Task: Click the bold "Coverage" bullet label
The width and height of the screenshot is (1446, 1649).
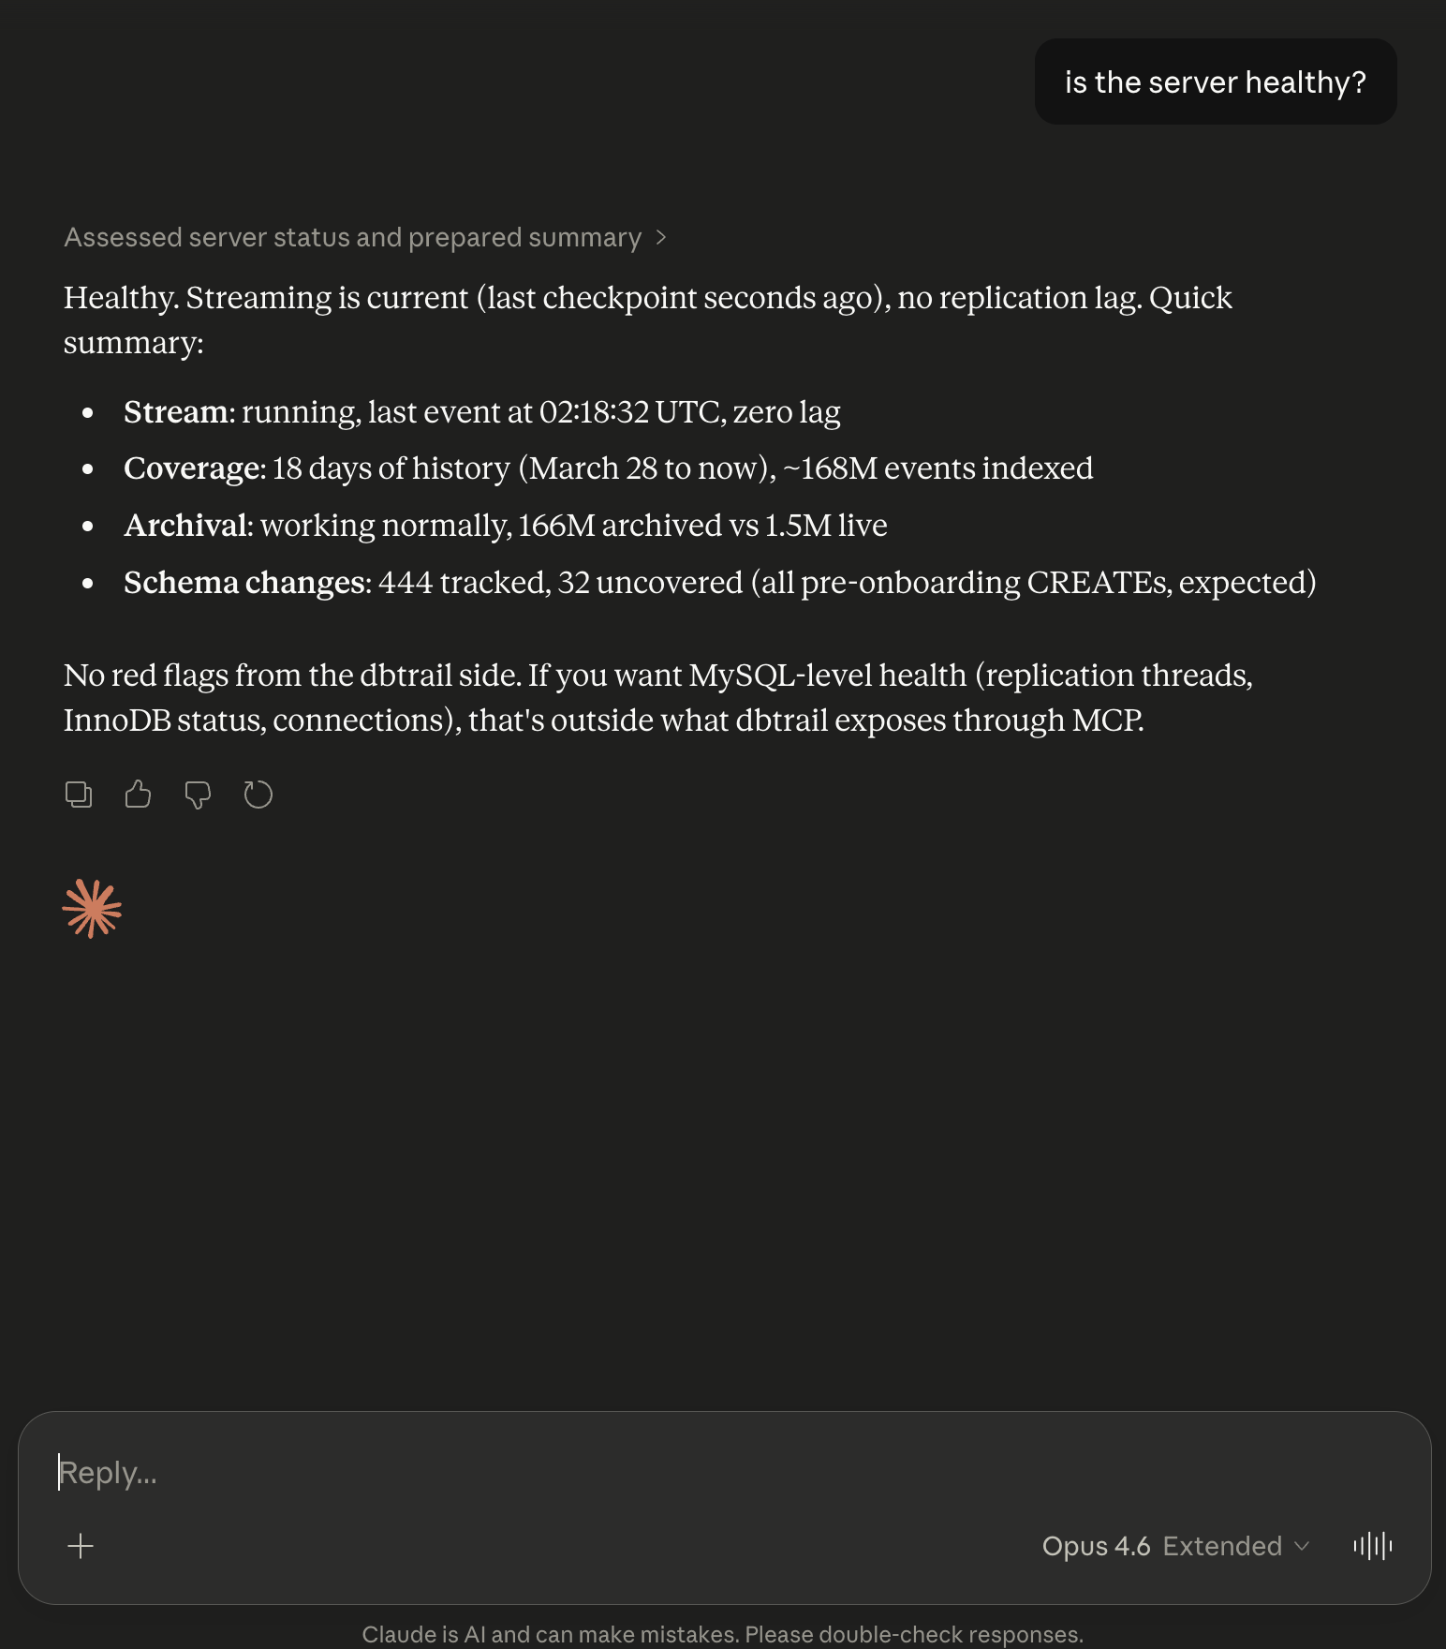Action: 194,468
